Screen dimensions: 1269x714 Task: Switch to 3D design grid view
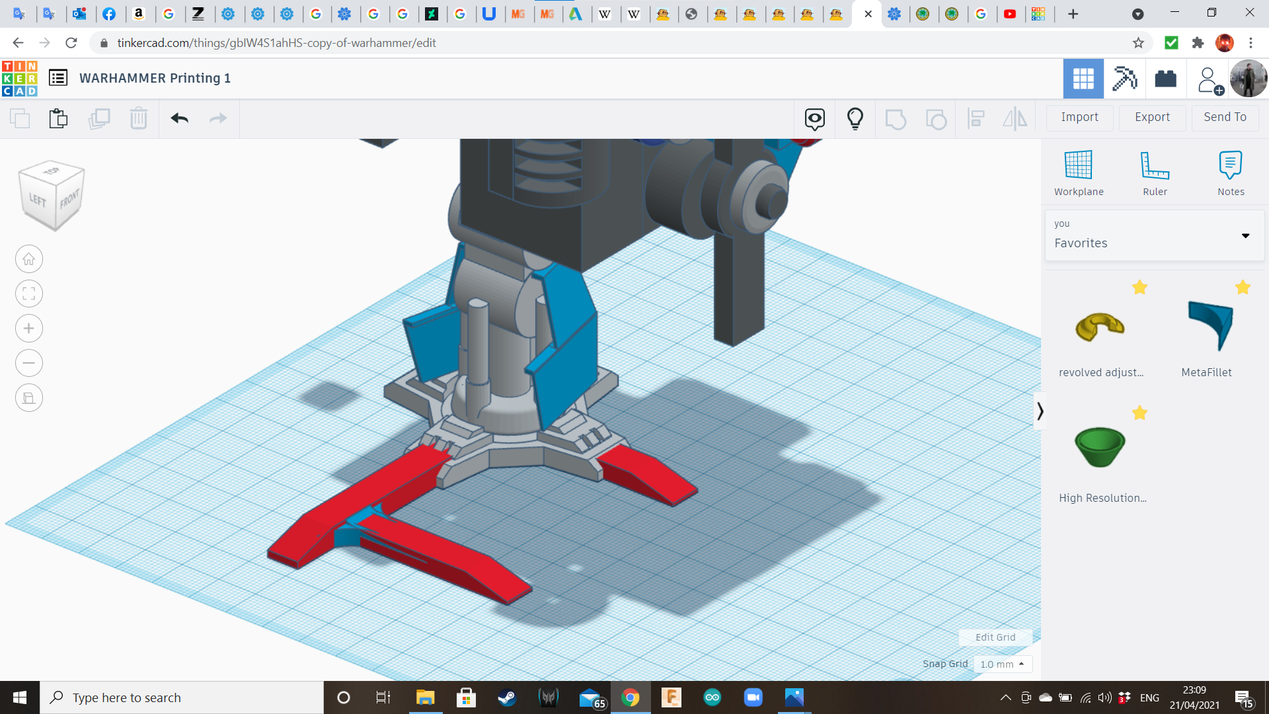point(1083,79)
